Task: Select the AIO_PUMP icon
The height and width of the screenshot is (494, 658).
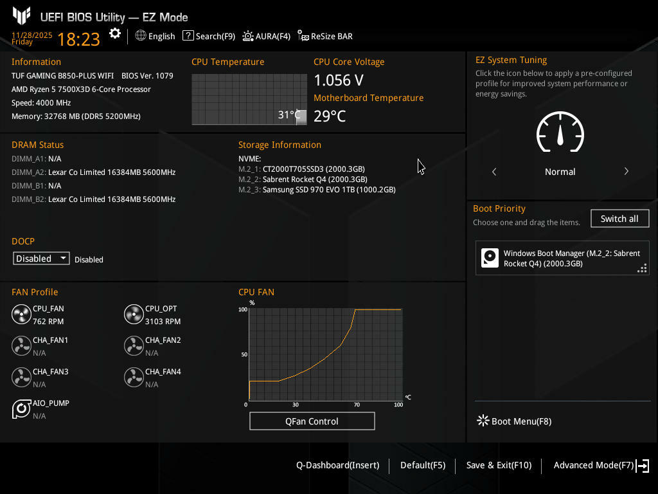Action: 21,409
